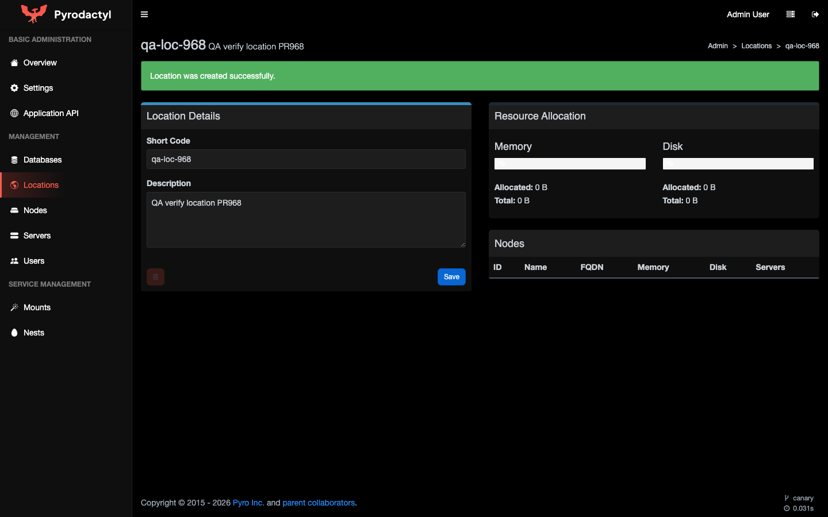828x517 pixels.
Task: Click the 'Location was created successfully' alert
Action: coord(480,76)
